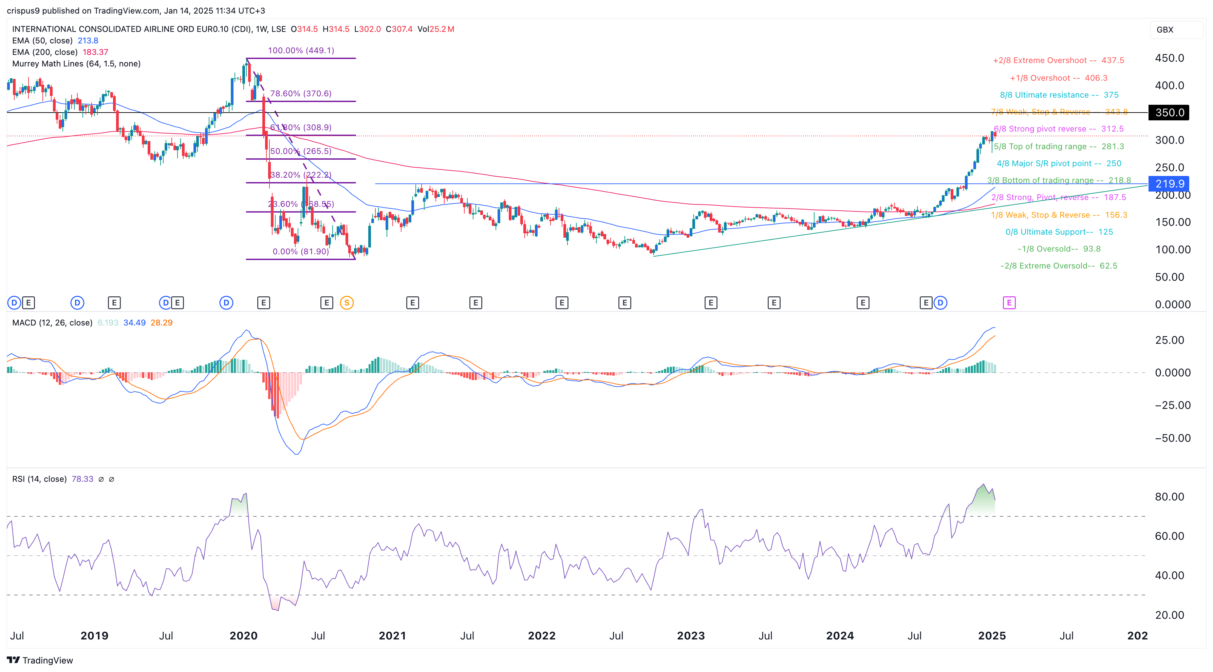Click the earnings E marker just after 2021
The image size is (1213, 672).
(x=412, y=303)
